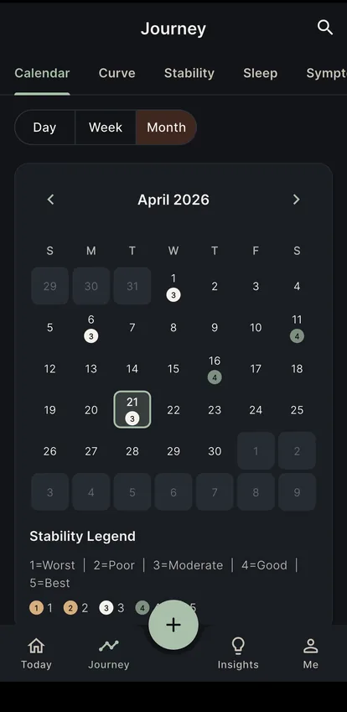Tap the stability badge on April 16
This screenshot has height=712, width=347.
[x=215, y=377]
